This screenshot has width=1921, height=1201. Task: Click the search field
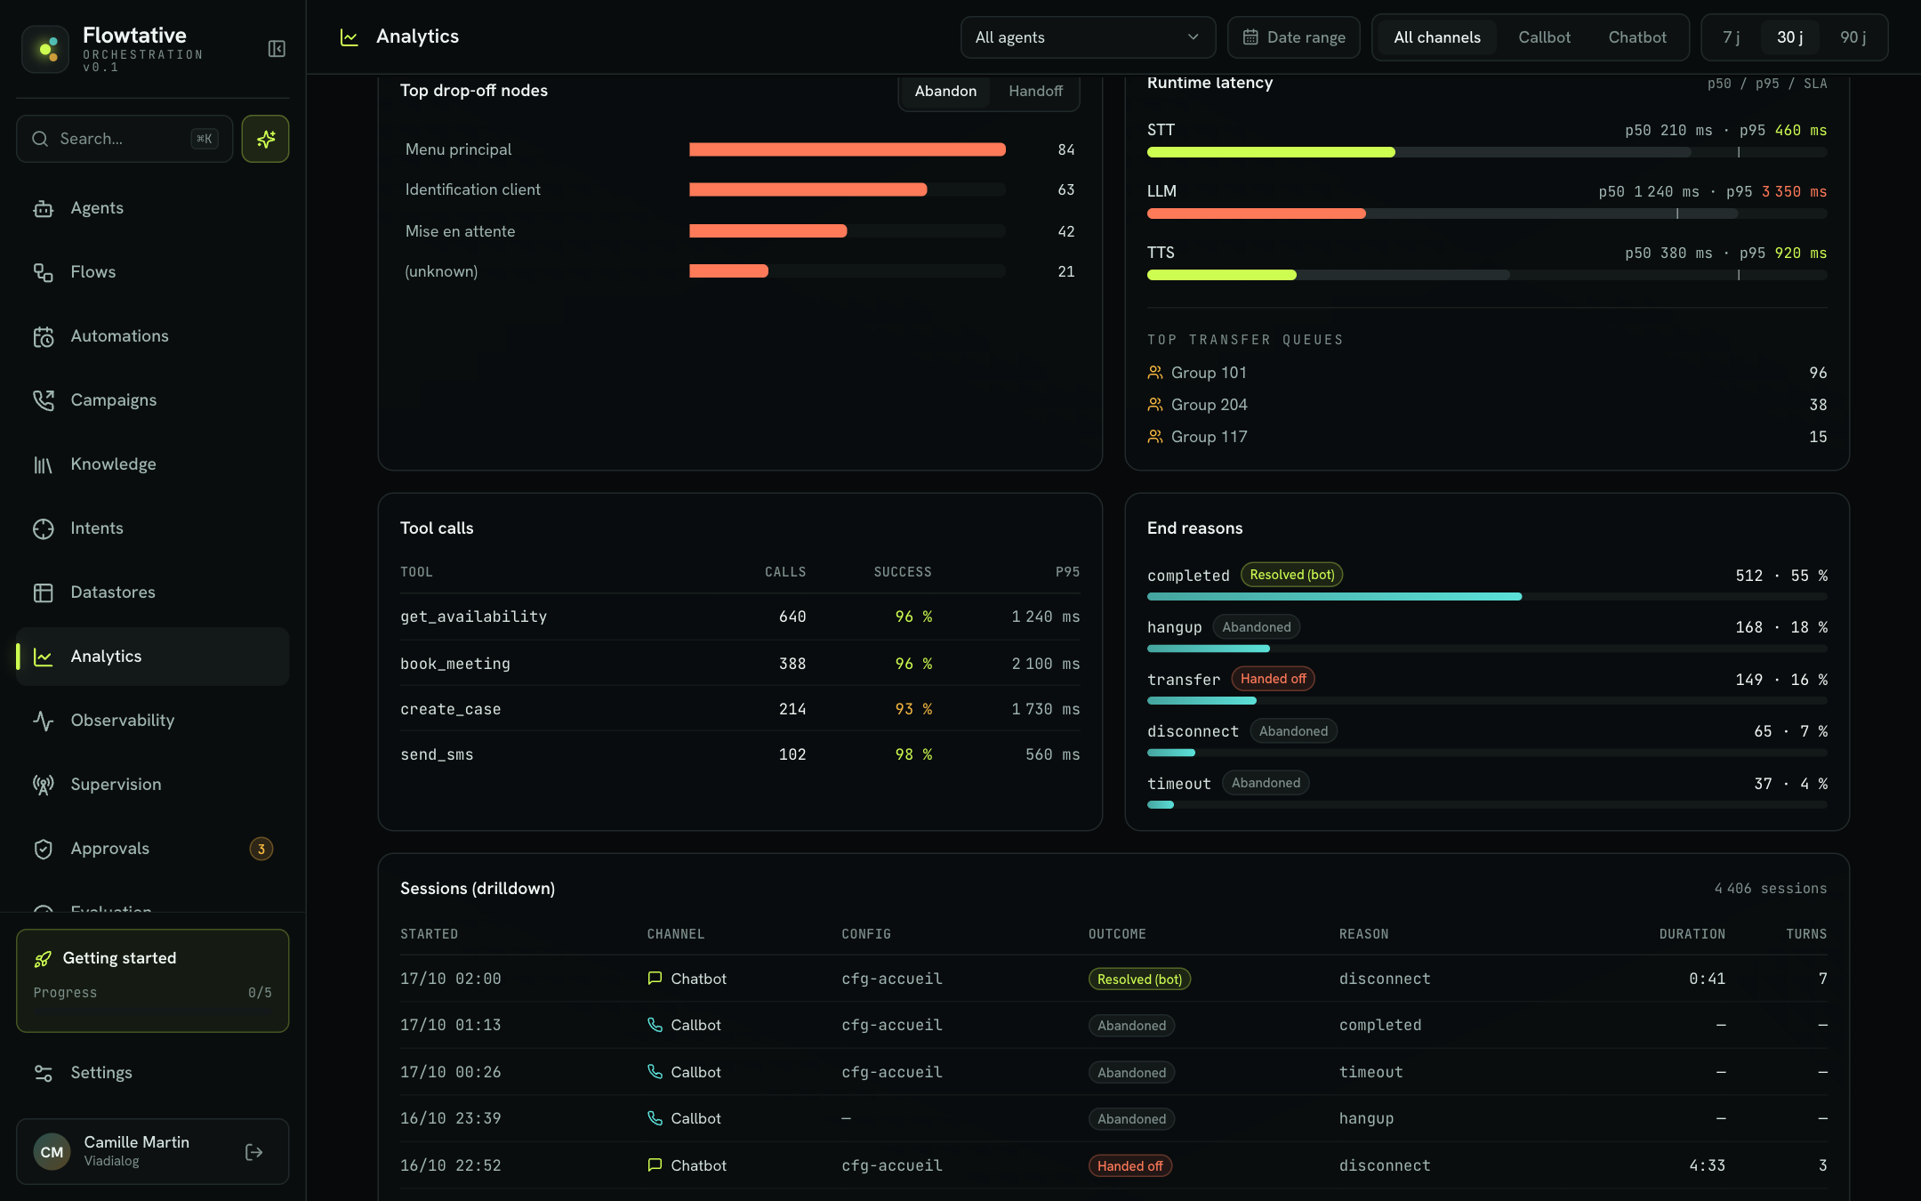(x=125, y=139)
